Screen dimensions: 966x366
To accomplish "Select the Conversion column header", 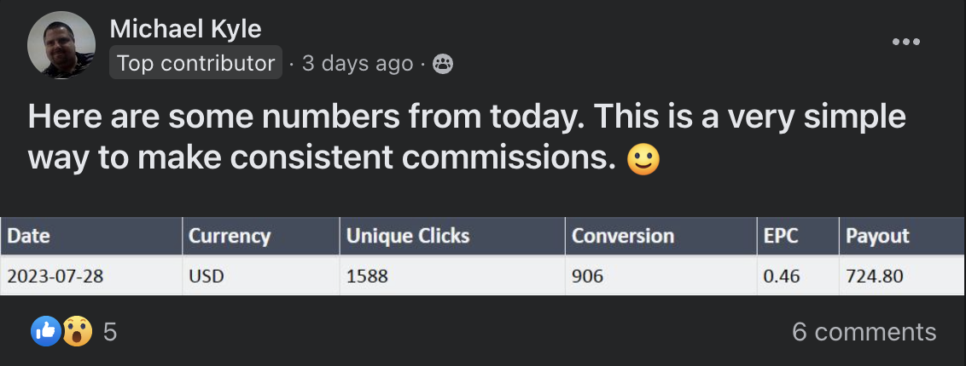I will click(x=622, y=236).
